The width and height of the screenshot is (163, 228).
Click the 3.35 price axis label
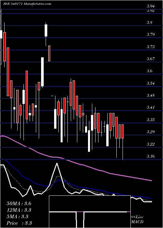point(151,120)
